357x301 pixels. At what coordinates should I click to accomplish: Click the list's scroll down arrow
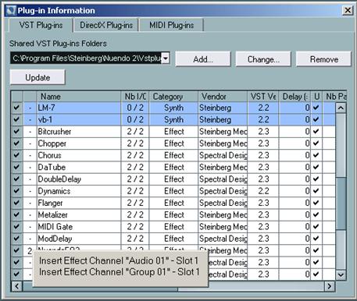341,274
